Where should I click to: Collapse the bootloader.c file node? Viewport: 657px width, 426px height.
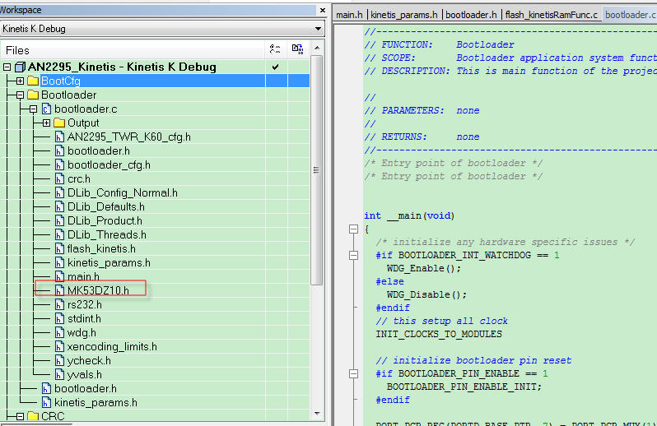pos(34,109)
